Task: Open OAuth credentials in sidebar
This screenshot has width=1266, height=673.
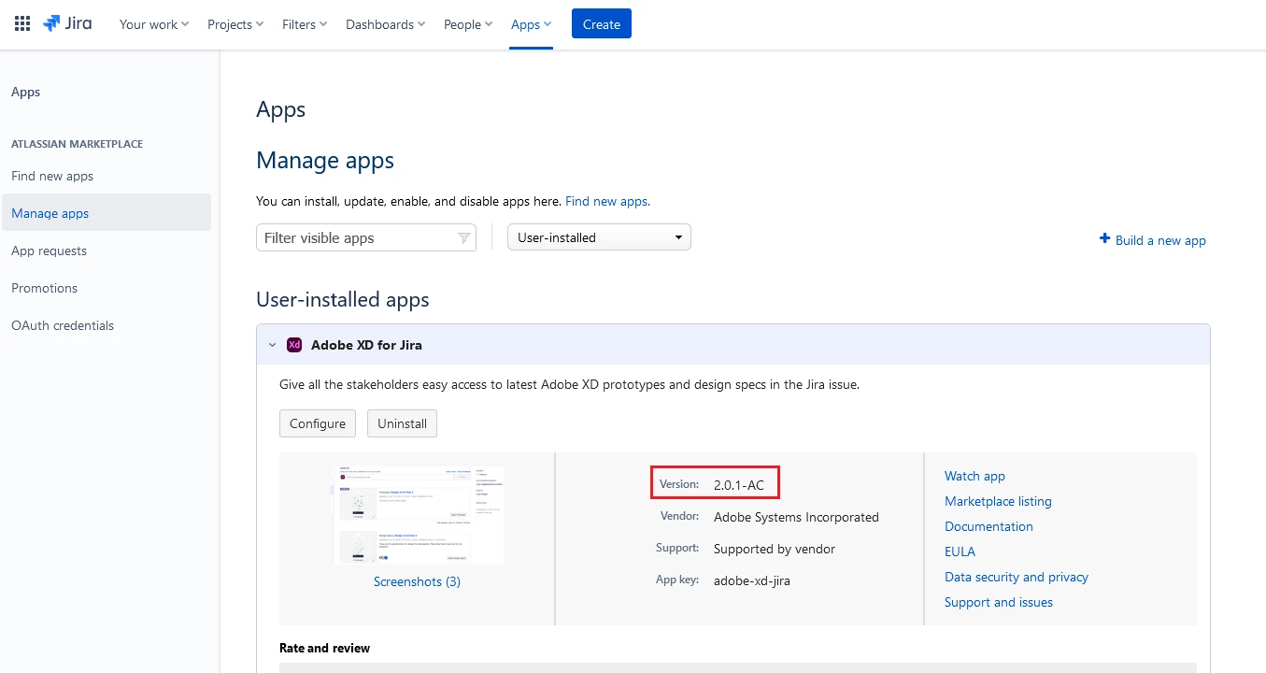Action: [63, 325]
